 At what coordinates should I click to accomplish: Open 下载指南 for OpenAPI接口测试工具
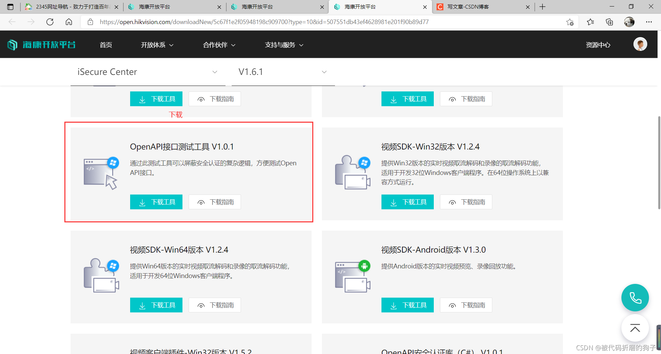click(x=215, y=202)
